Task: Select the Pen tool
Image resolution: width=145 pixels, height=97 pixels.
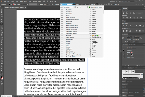Action: point(2,19)
